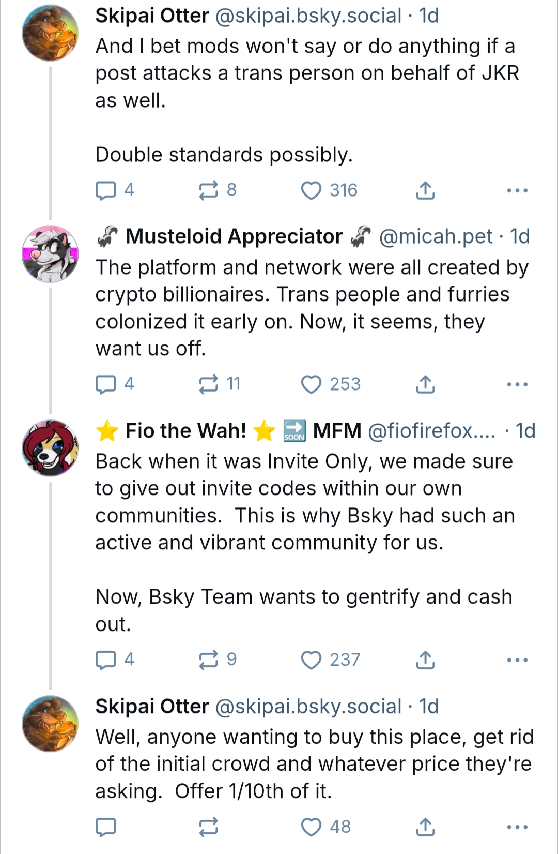
Task: Like the post with 316 likes
Action: click(312, 190)
